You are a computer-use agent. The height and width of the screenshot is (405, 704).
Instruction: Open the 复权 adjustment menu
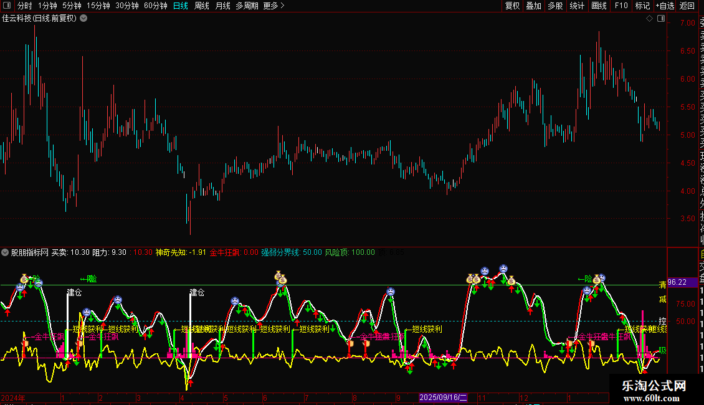tap(512, 6)
